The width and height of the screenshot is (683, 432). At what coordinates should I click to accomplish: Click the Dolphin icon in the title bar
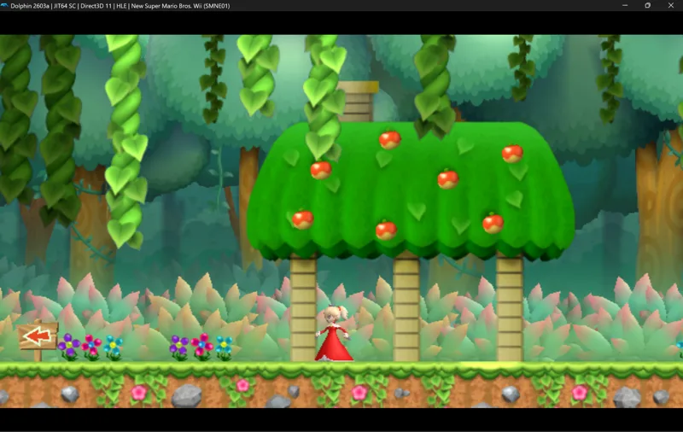click(x=4, y=6)
